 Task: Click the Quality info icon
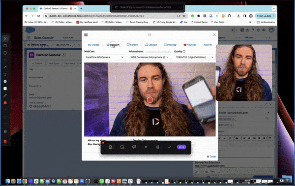click(x=184, y=51)
